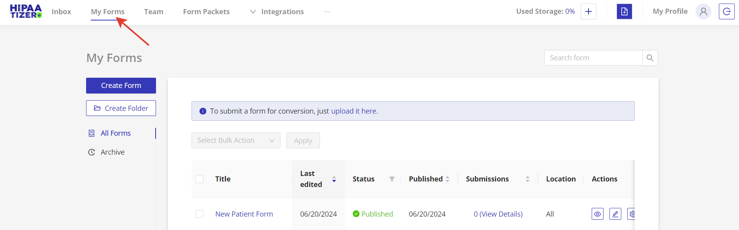
Task: Click into the Search form field
Action: click(593, 58)
